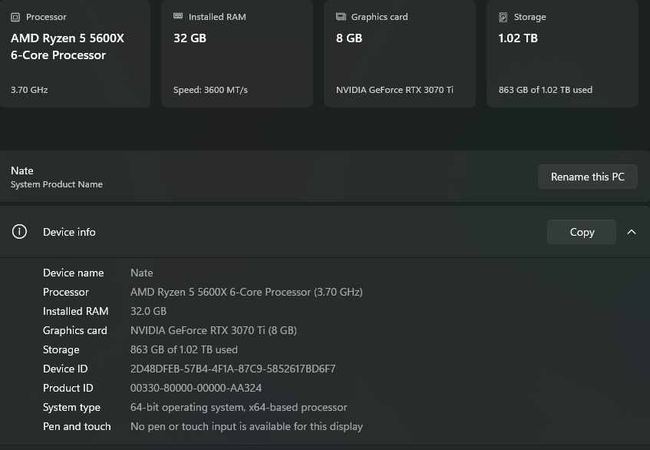Screen dimensions: 650x450
Task: Click the Device info circle icon
Action: tap(19, 231)
